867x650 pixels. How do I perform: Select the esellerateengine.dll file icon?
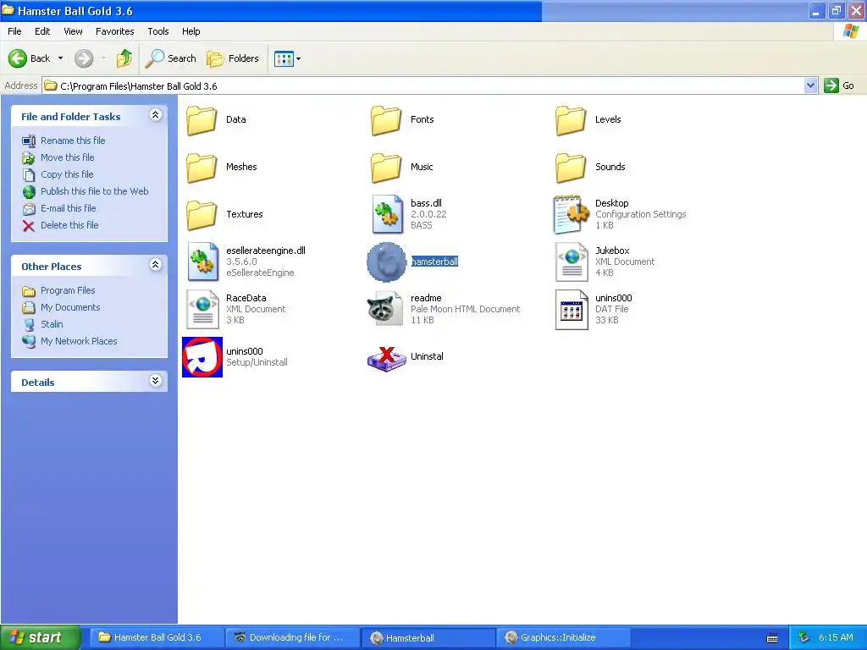pos(202,262)
